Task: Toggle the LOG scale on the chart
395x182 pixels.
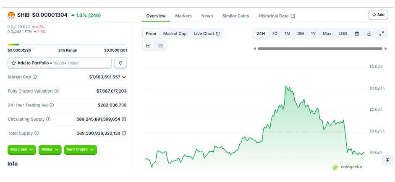Action: pyautogui.click(x=343, y=34)
